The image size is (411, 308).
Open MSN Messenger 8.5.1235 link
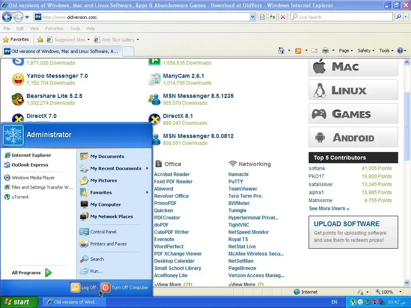[x=198, y=96]
